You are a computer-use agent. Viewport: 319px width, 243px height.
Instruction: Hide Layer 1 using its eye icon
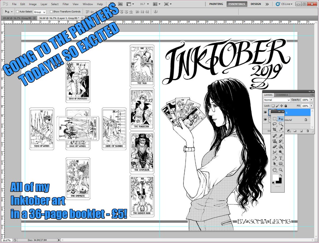[x=265, y=112]
